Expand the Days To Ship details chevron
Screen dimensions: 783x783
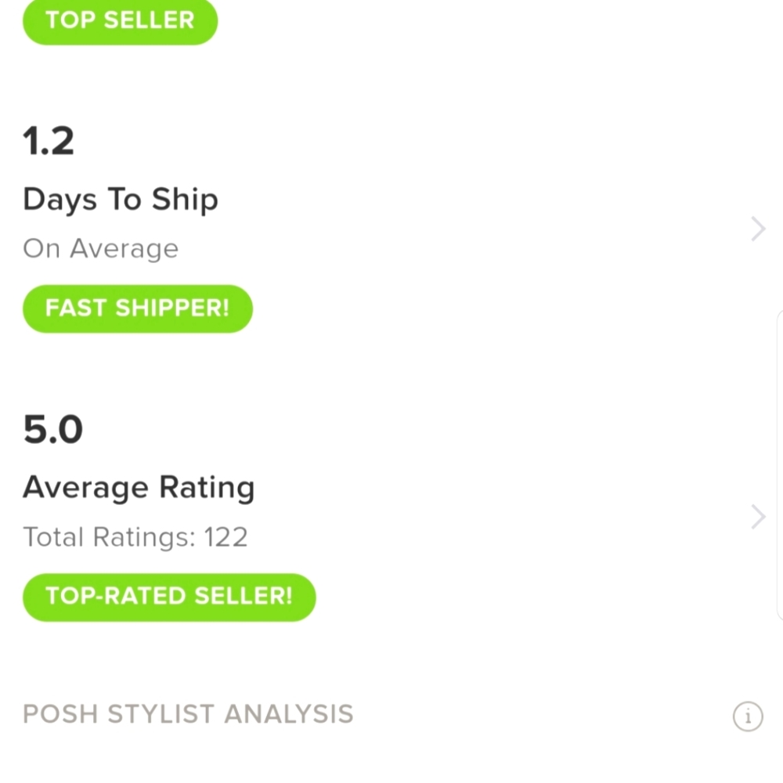[x=758, y=229]
